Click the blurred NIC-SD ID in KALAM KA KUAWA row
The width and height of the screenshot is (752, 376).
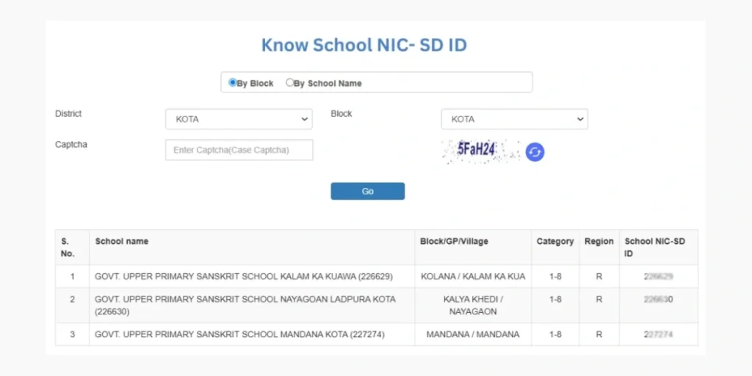(659, 277)
